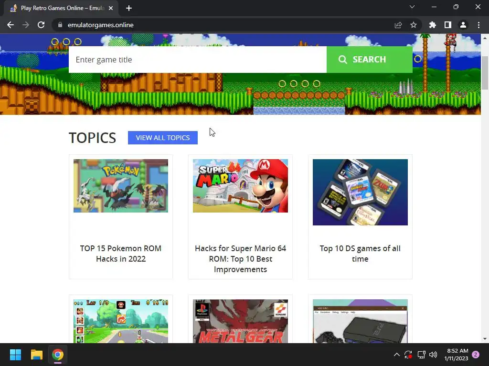Open clock showing 8:52 AM
This screenshot has height=366, width=489.
coord(456,355)
